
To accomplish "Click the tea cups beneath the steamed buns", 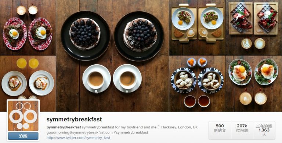I will point(197,101).
